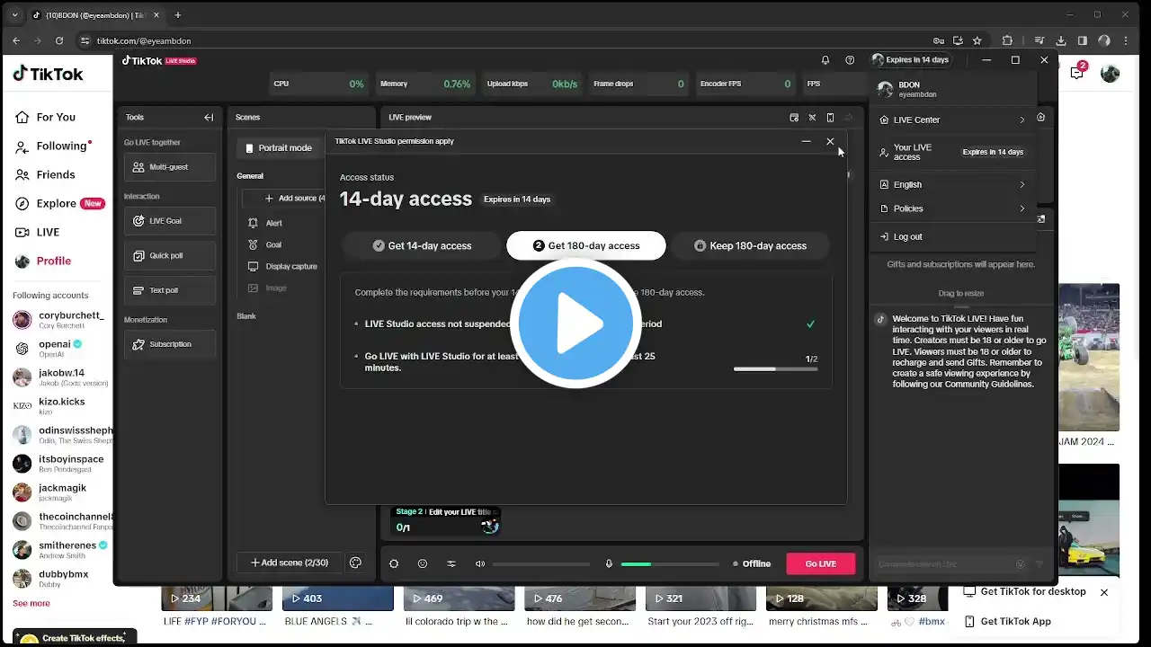This screenshot has width=1151, height=647.
Task: Collapse the Tools panel with arrow icon
Action: tap(209, 117)
